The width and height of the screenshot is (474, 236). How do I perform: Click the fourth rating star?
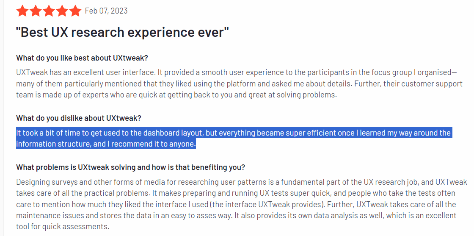(x=62, y=11)
